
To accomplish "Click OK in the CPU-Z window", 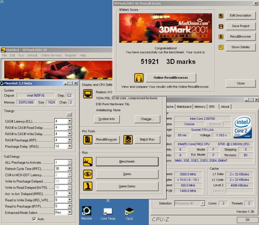I will click(x=248, y=220).
